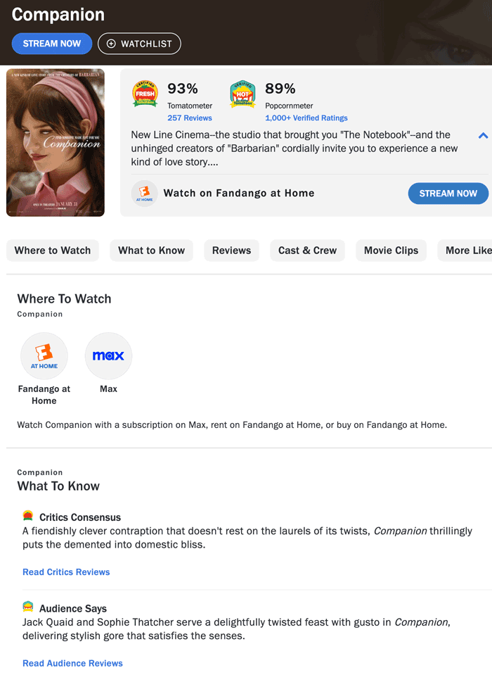Click the plus icon in Watchlist button

click(111, 44)
